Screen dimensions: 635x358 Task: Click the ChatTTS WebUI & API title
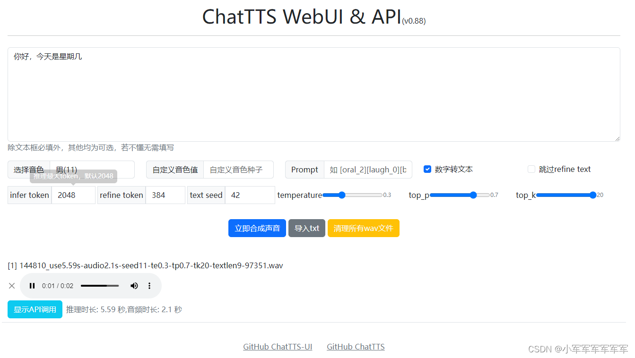click(x=302, y=17)
